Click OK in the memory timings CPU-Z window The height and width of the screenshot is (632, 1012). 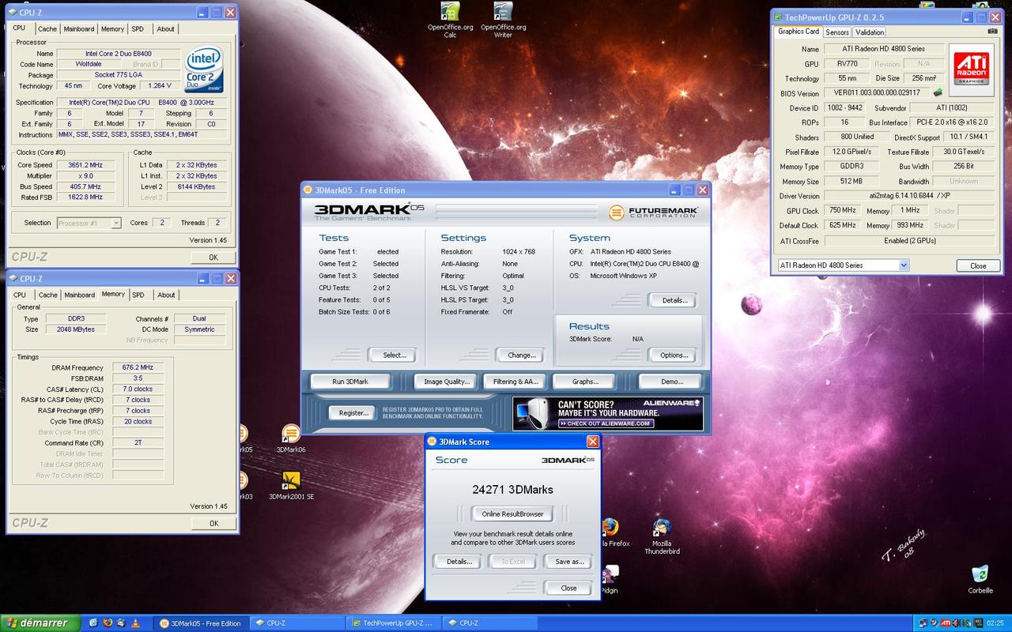click(213, 523)
